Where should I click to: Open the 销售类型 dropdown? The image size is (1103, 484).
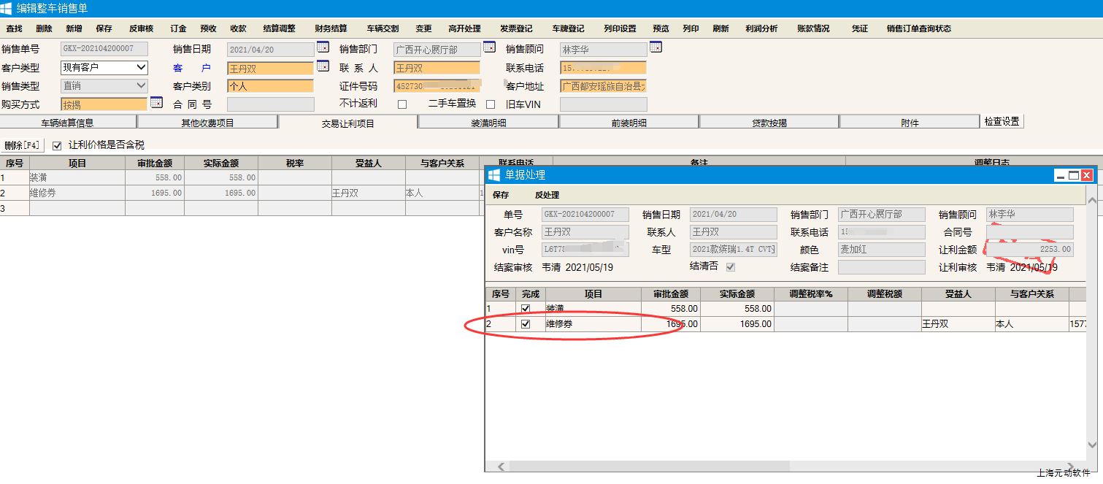coord(141,85)
